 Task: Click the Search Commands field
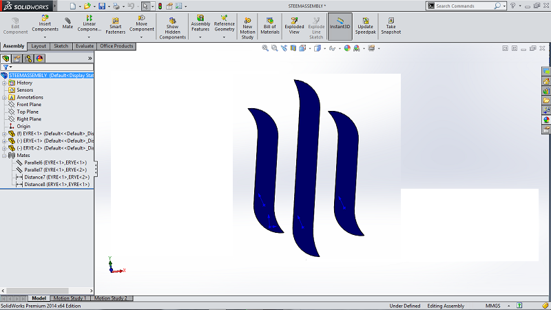pos(464,6)
